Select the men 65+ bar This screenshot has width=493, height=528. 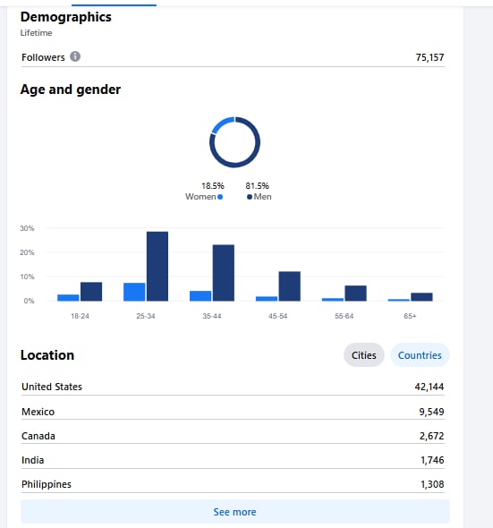(421, 297)
